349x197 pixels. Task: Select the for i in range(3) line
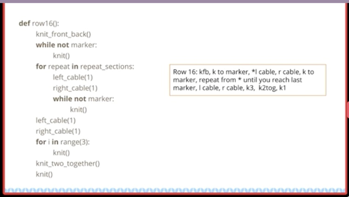pyautogui.click(x=63, y=142)
